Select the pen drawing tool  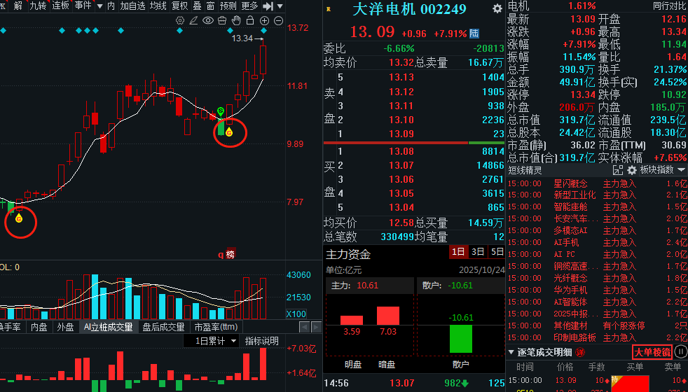(193, 20)
